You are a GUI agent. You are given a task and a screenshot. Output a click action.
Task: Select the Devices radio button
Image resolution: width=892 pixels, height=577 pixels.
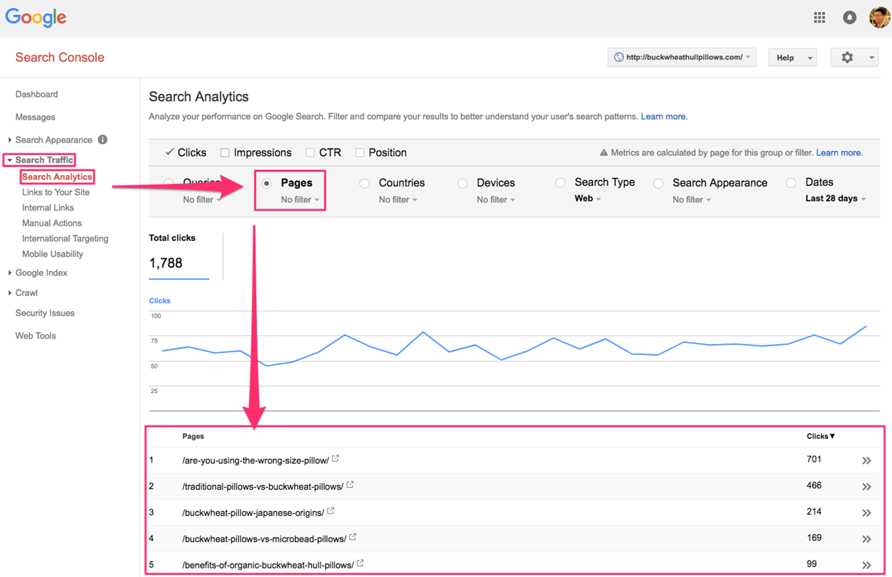462,184
